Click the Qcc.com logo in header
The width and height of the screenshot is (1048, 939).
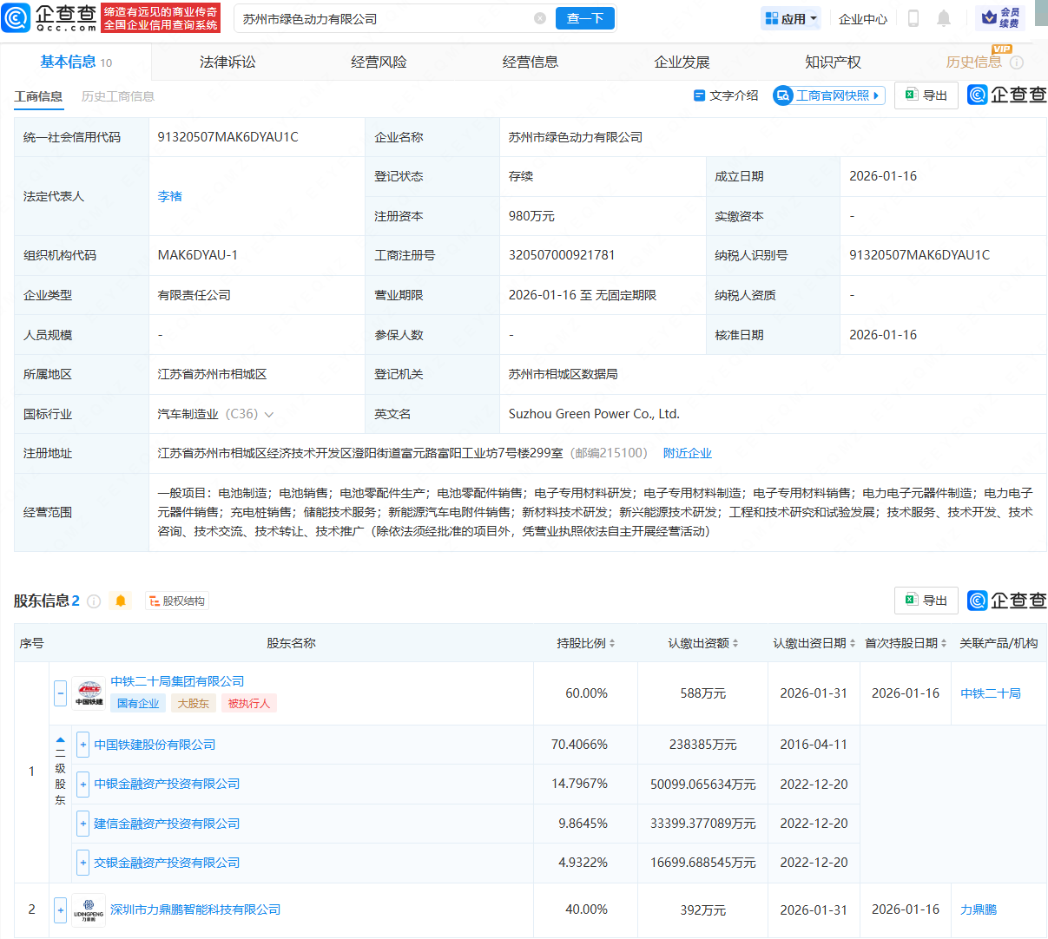(x=50, y=17)
